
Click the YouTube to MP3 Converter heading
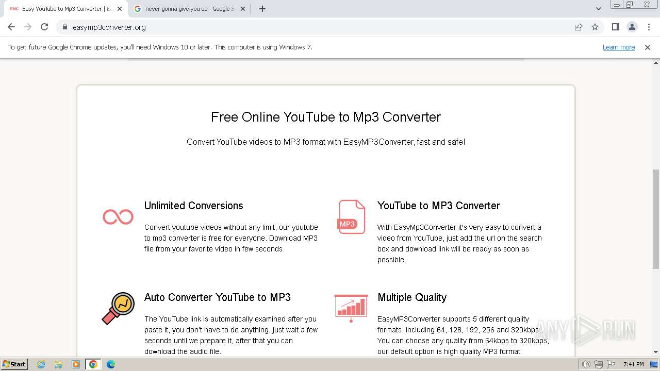(x=439, y=206)
